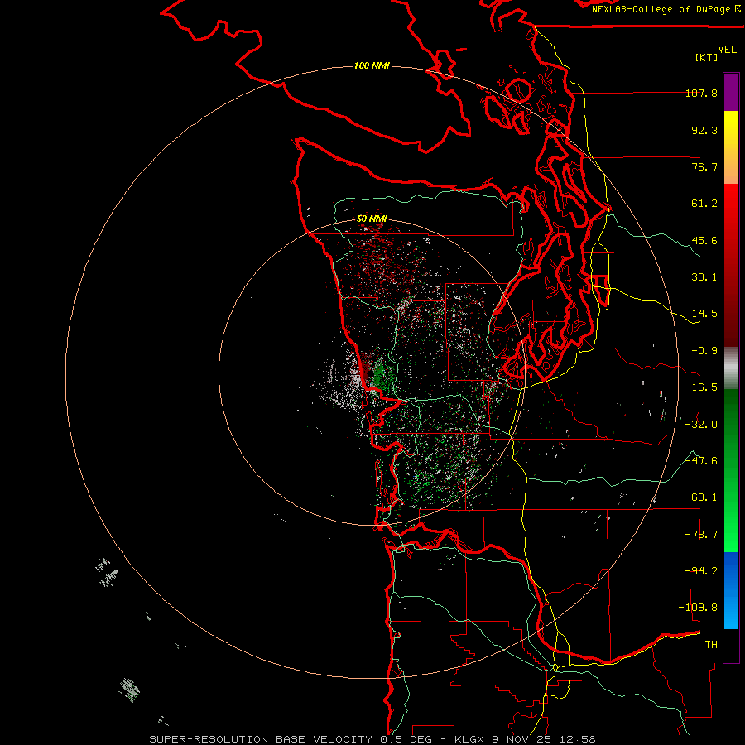Click the [KT] units label
745x745 pixels.
pyautogui.click(x=707, y=57)
